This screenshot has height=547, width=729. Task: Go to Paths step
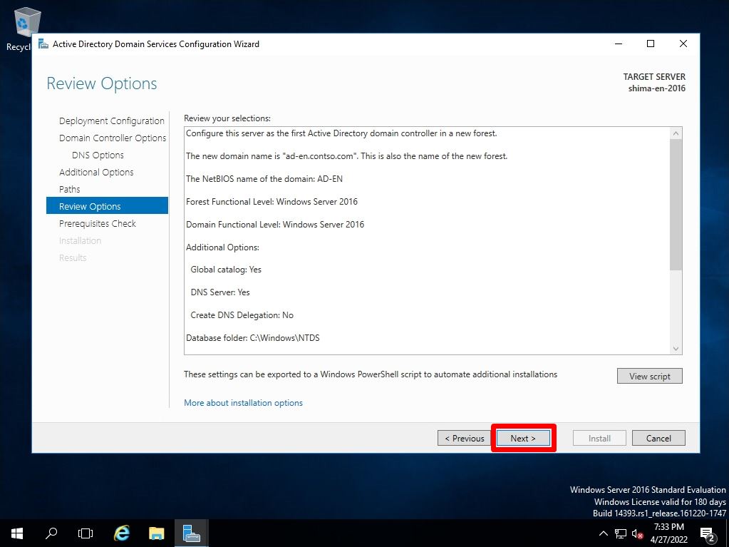click(x=70, y=189)
